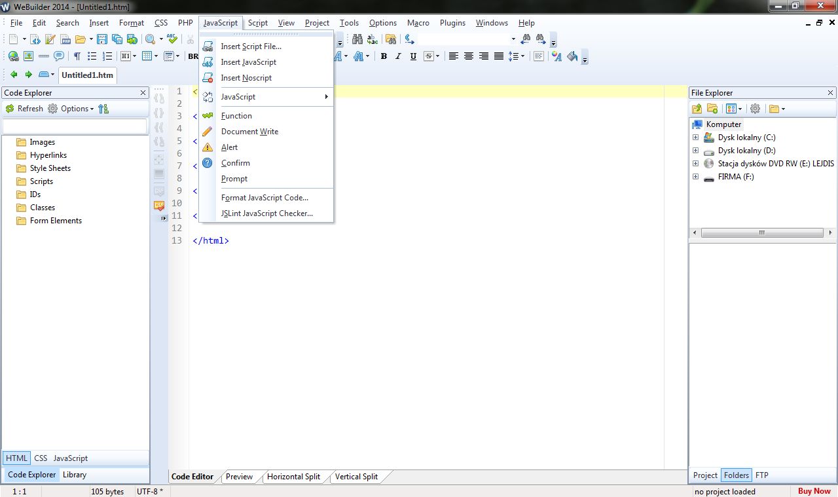Click the CSS checker icon in gutter
838x497 pixels.
point(159,206)
